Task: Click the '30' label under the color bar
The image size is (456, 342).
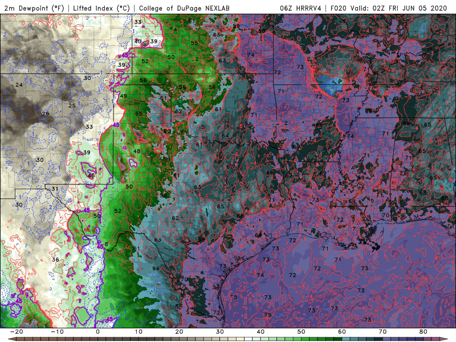Action: 220,332
